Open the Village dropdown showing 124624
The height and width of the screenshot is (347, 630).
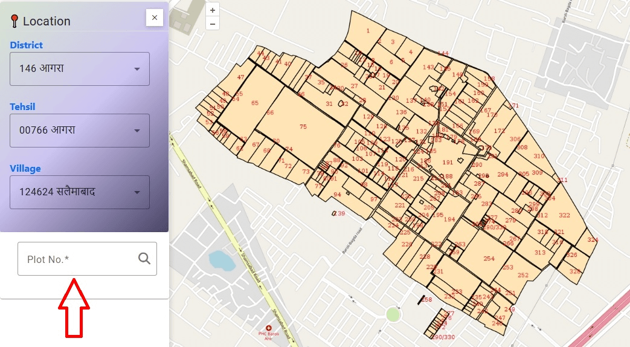[x=79, y=192]
